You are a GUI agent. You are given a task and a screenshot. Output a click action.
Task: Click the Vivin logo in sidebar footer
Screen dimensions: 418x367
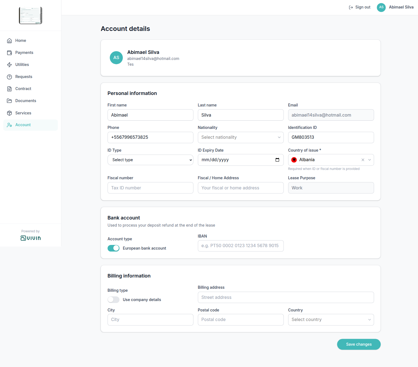point(31,238)
